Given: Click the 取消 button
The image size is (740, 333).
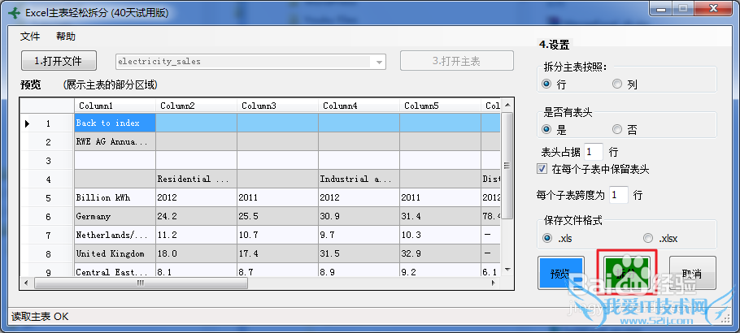Looking at the screenshot, I should point(692,274).
